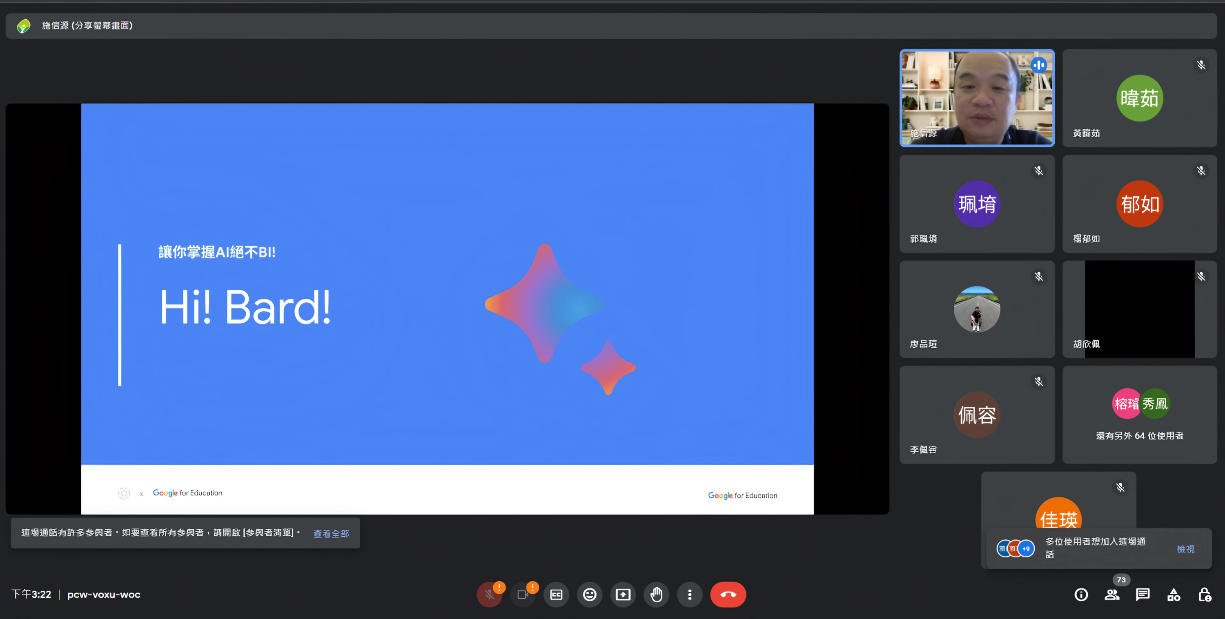Click the muted mic icon on 李佩容 tile
Screen dimensions: 1225x619
click(x=1038, y=382)
